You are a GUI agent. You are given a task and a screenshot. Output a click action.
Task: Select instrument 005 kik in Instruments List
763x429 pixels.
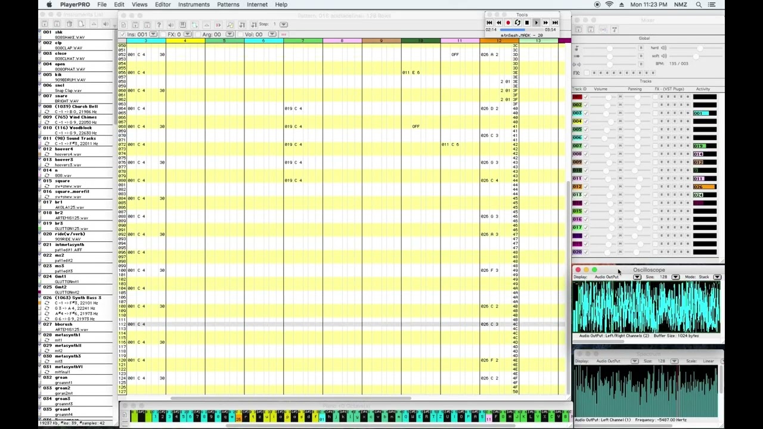(76, 77)
